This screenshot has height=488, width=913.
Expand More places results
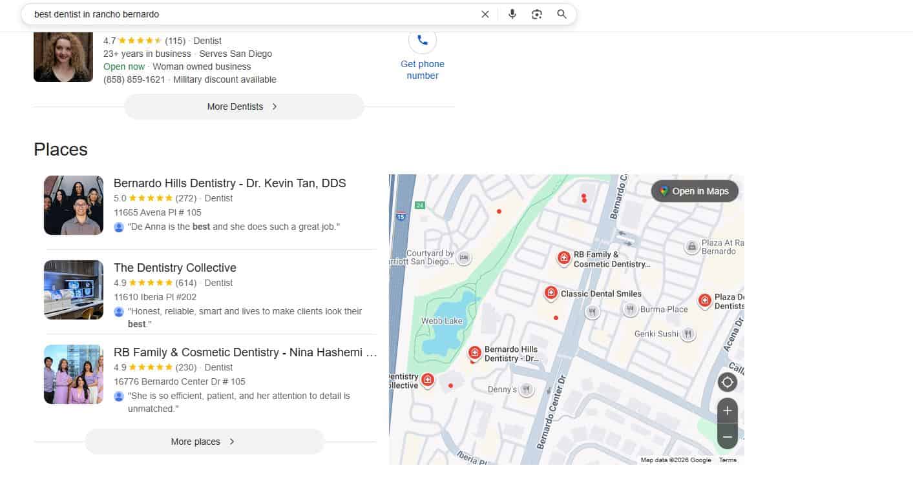[204, 442]
